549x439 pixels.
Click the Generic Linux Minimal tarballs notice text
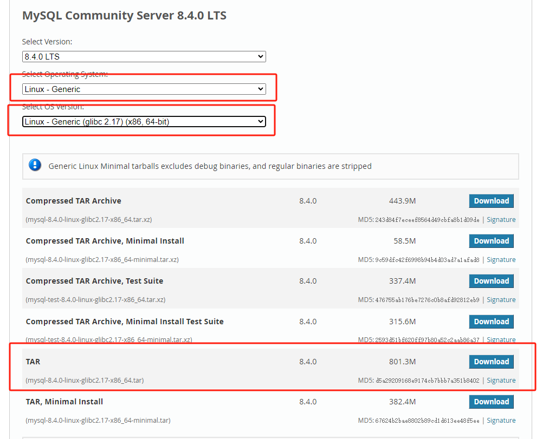[210, 166]
